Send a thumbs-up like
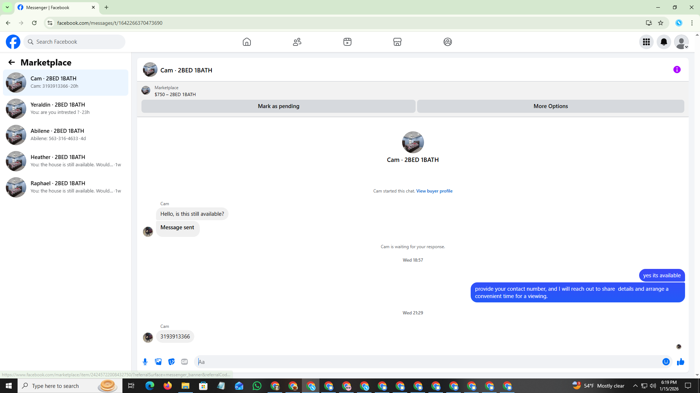This screenshot has height=393, width=700. coord(680,362)
